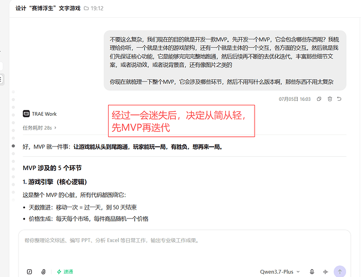The image size is (361, 277).
Task: Expand the 任务耗时 28s details
Action: click(x=39, y=127)
